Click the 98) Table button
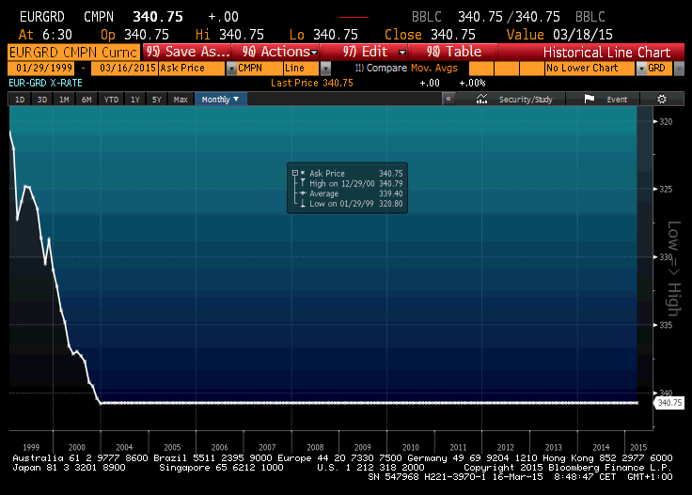This screenshot has height=495, width=692. click(x=454, y=52)
